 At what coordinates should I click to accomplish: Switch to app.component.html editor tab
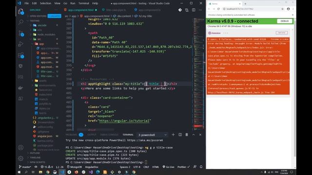80,10
